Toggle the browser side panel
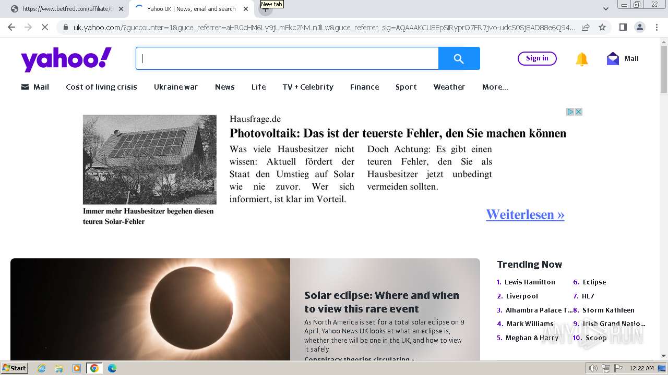The height and width of the screenshot is (375, 668). pos(623,28)
